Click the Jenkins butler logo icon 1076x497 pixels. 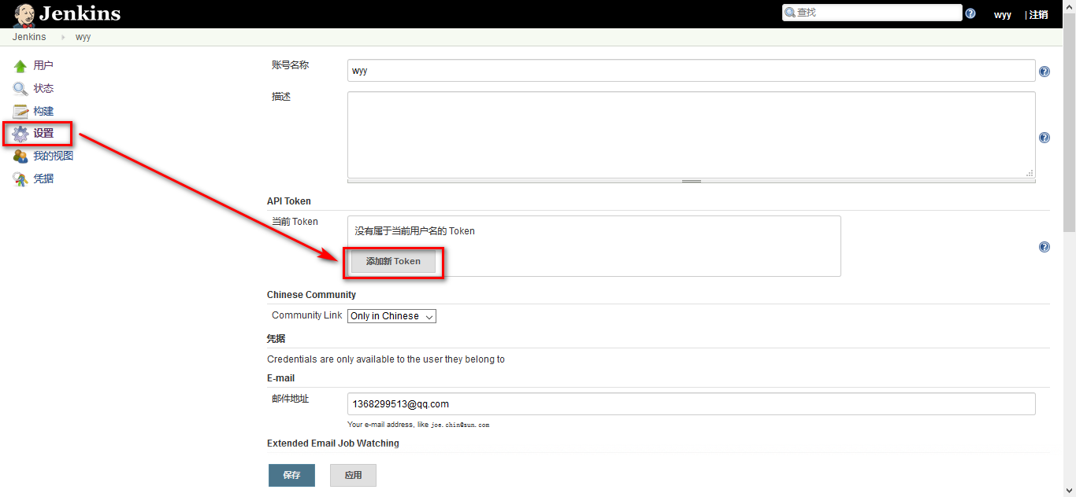24,14
